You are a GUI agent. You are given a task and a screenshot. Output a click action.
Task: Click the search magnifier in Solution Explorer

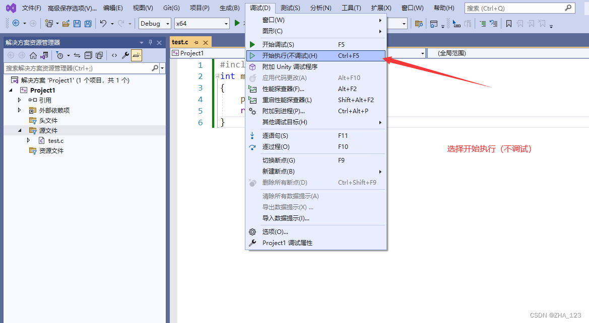[155, 68]
